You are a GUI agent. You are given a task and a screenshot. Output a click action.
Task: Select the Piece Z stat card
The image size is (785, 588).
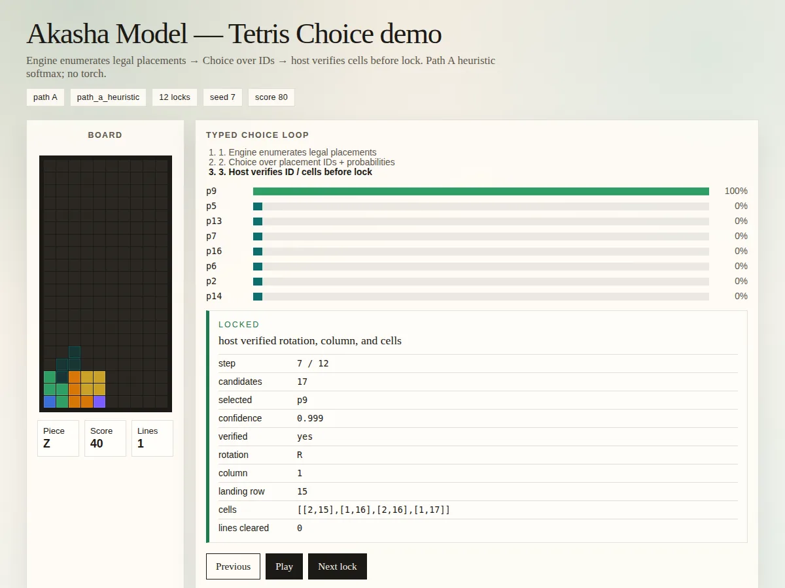click(58, 438)
